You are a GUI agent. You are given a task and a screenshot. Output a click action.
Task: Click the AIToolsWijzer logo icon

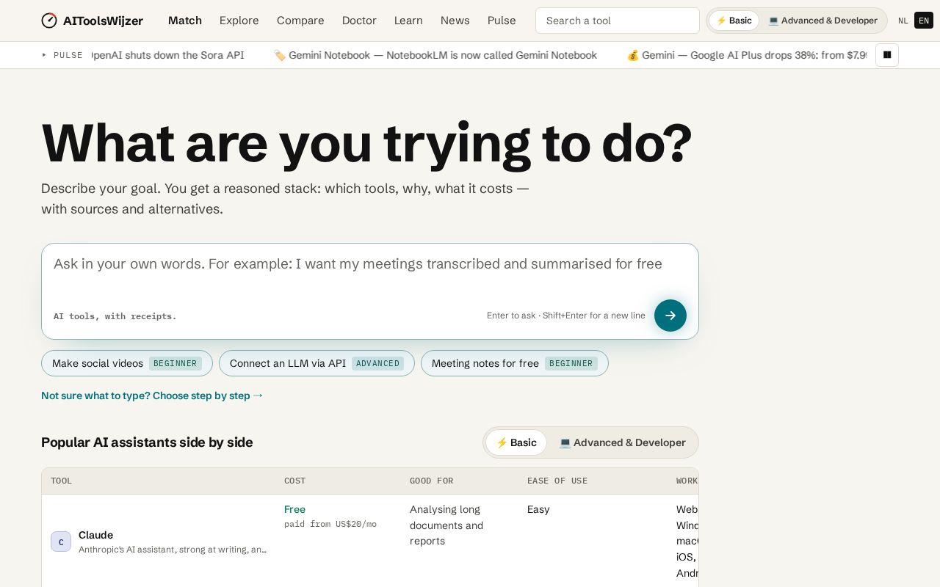point(49,21)
